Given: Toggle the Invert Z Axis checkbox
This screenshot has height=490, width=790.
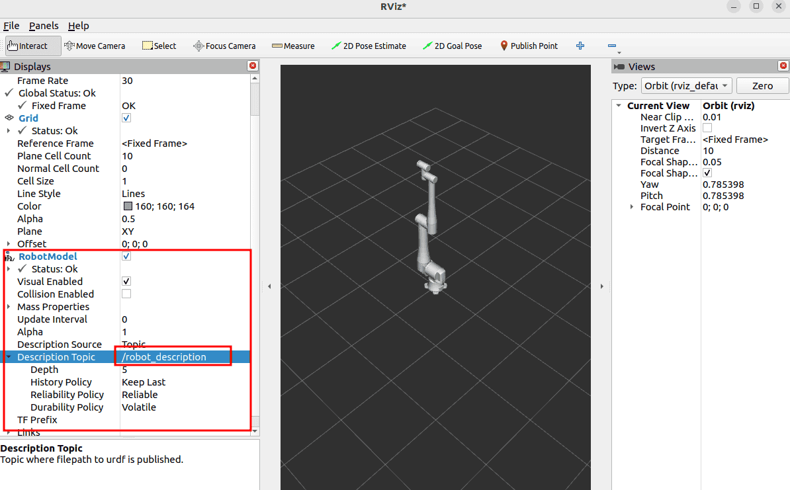Looking at the screenshot, I should point(707,128).
